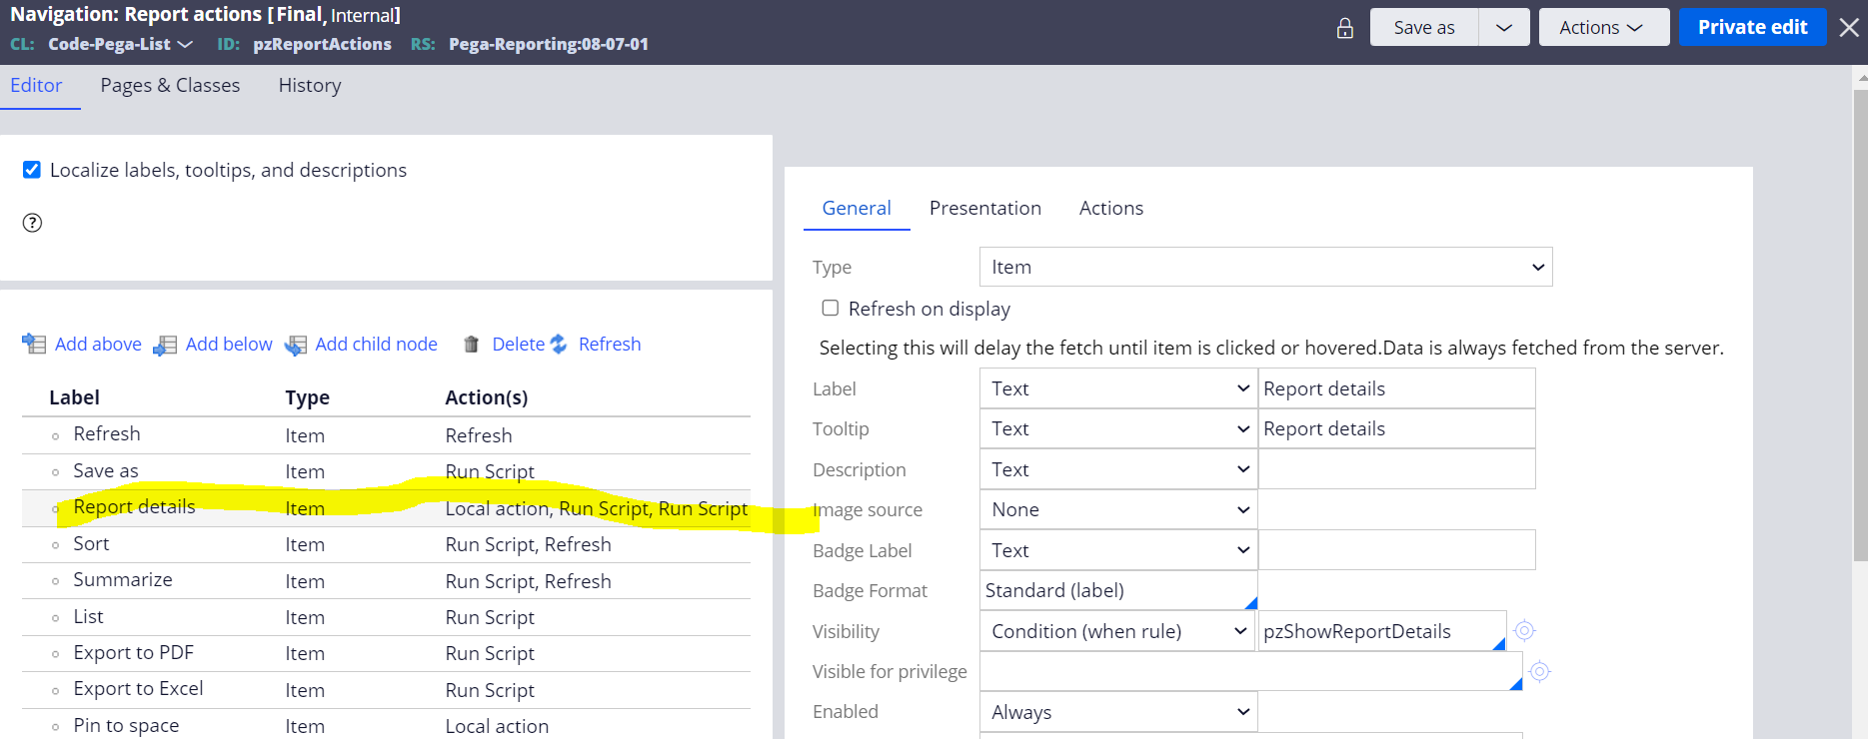Open picker icon beside Visible for privilege
Image resolution: width=1868 pixels, height=739 pixels.
point(1540,672)
